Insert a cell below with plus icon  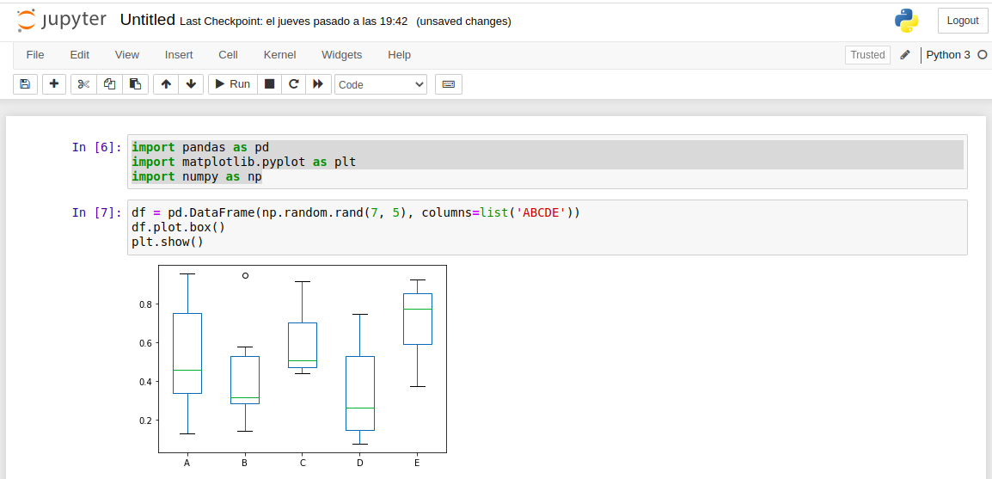pyautogui.click(x=54, y=84)
